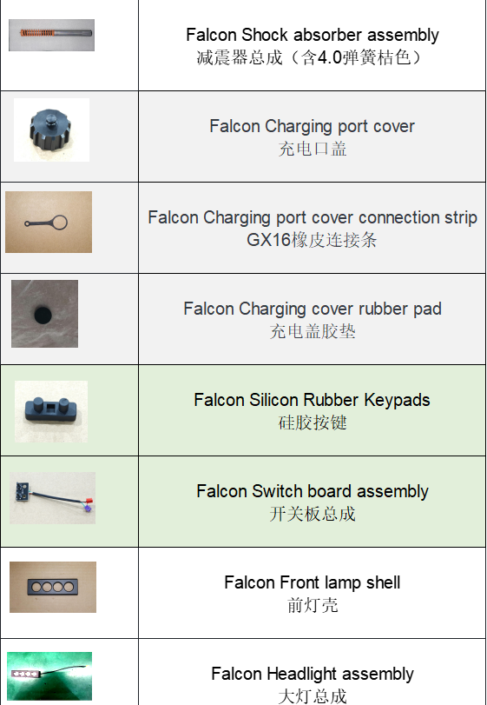Select the Falcon Charging port cover label
The height and width of the screenshot is (705, 487).
[312, 126]
